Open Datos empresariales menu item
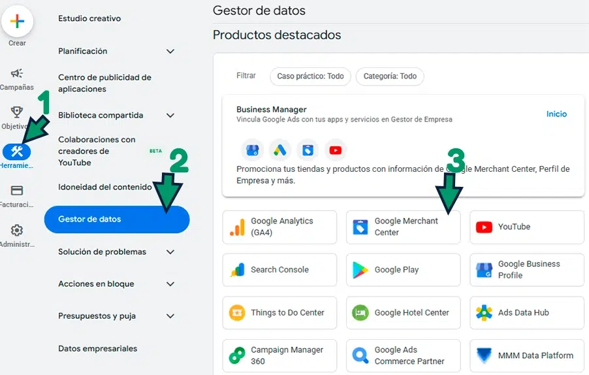Screen dimensions: 589x375 point(98,349)
